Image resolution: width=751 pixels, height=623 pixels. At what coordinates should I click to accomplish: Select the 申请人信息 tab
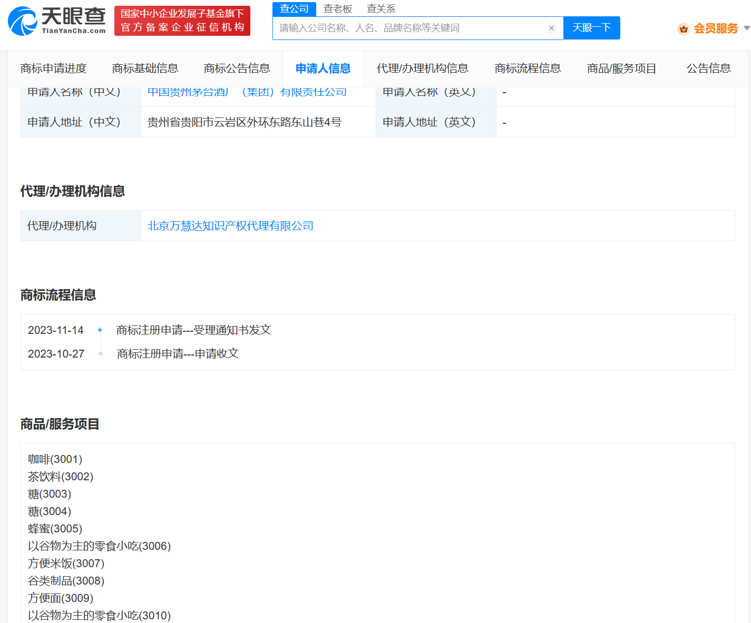click(323, 68)
